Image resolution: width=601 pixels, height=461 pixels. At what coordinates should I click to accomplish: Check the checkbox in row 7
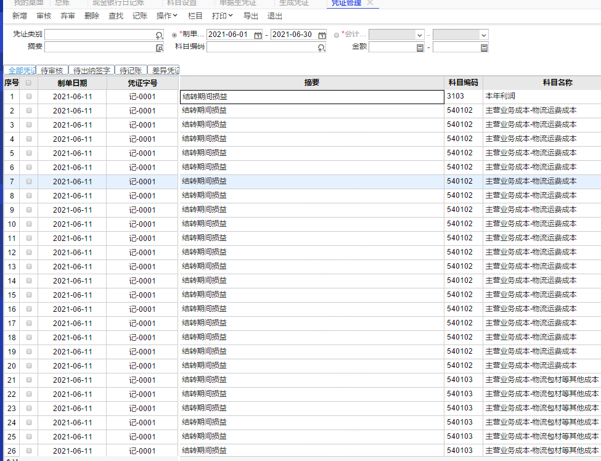pos(29,182)
